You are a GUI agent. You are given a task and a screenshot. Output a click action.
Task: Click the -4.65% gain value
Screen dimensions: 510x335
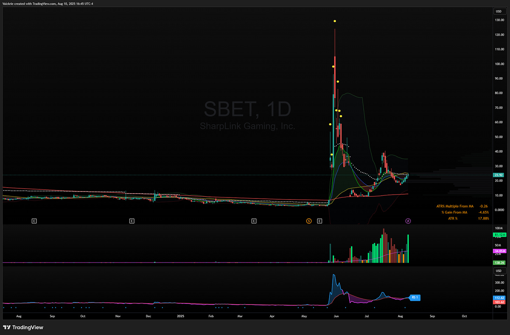click(484, 212)
